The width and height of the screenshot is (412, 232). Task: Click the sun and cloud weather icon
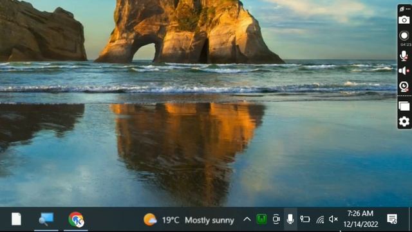(x=150, y=220)
